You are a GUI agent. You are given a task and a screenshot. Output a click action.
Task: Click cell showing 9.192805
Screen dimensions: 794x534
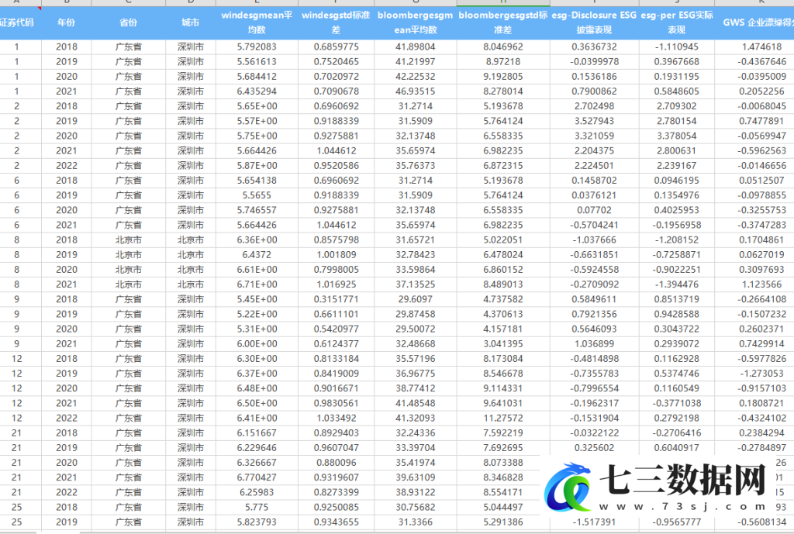coord(502,77)
